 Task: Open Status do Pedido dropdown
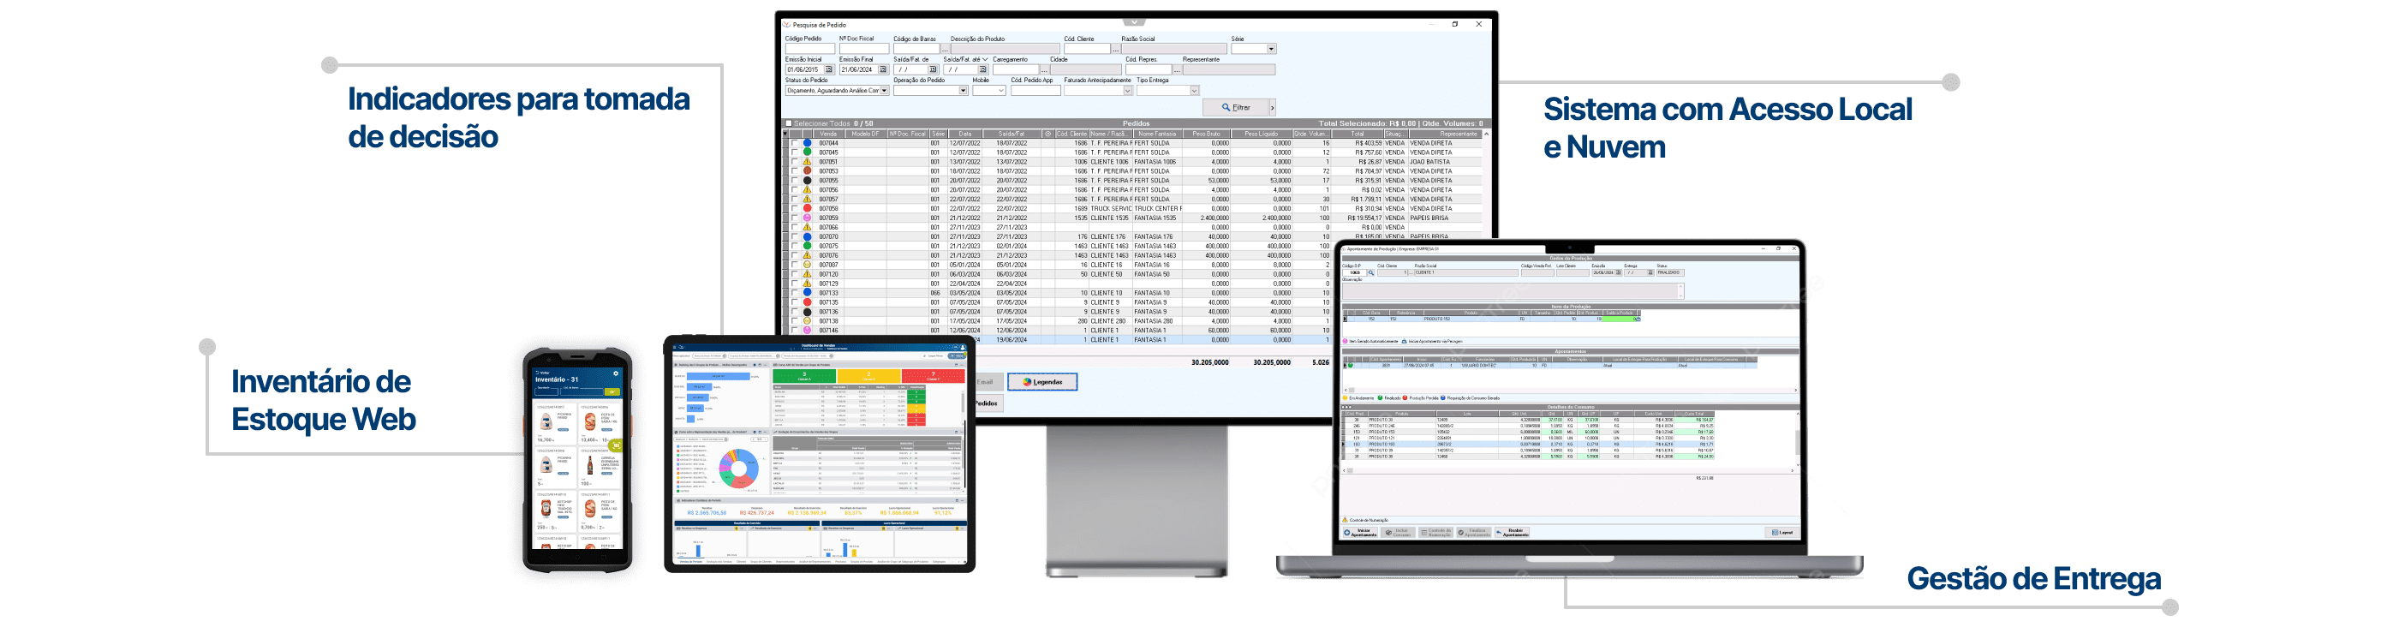(885, 92)
